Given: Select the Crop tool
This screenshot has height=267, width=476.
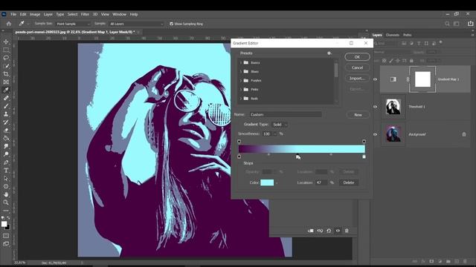Looking at the screenshot, I should [6, 74].
